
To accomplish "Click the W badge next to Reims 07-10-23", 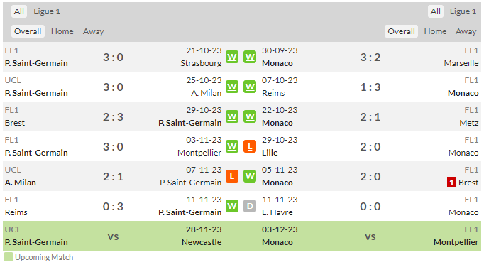I will tap(250, 87).
